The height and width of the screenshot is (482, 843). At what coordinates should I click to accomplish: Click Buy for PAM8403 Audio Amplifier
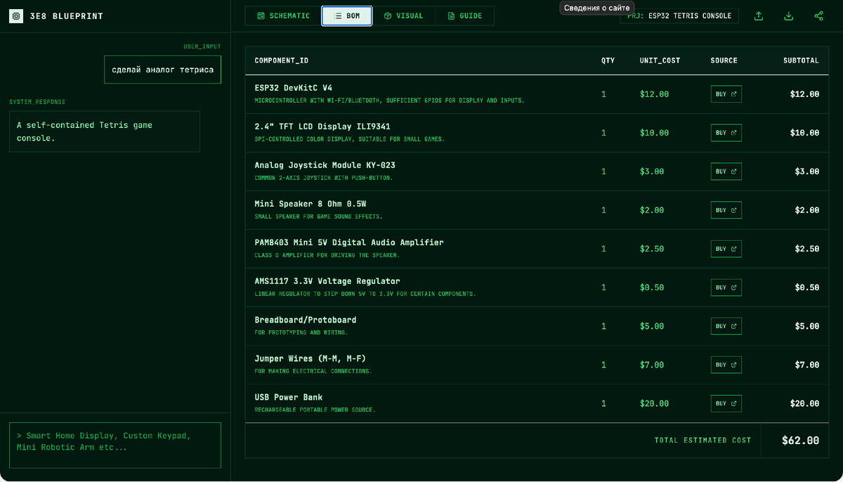726,249
